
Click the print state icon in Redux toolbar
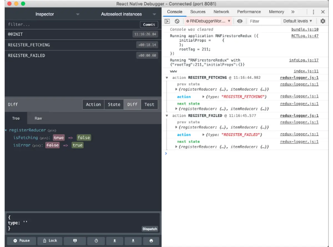[151, 241]
